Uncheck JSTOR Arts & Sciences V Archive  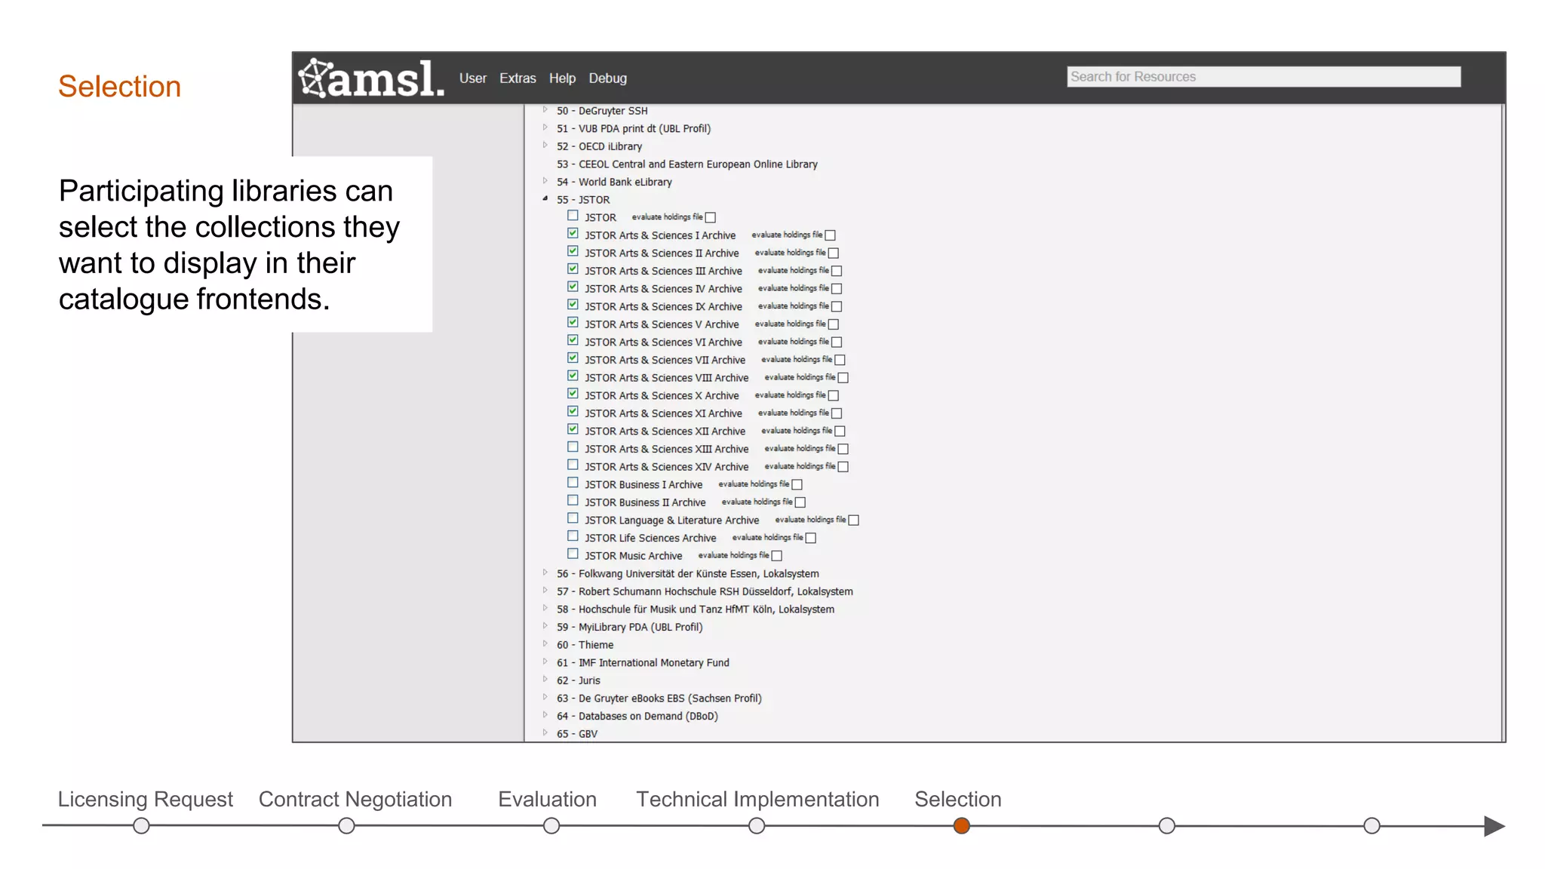(573, 323)
